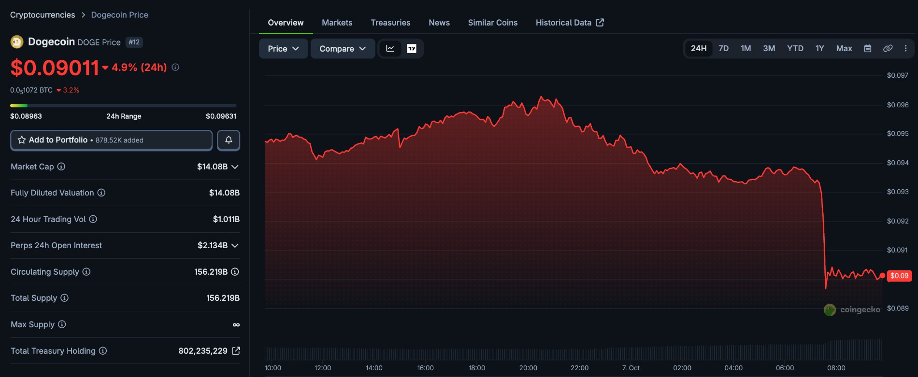Click info icon beside Circulating Supply label
The width and height of the screenshot is (918, 377).
(x=86, y=272)
